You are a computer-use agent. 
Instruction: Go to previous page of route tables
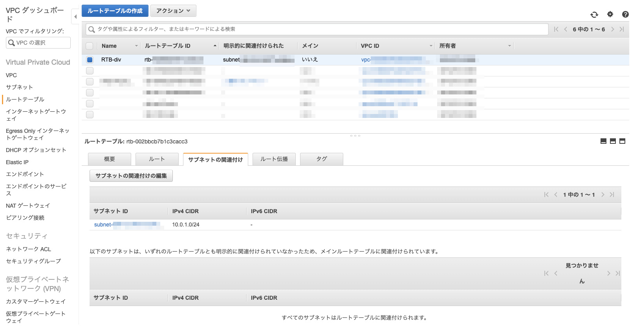click(566, 29)
